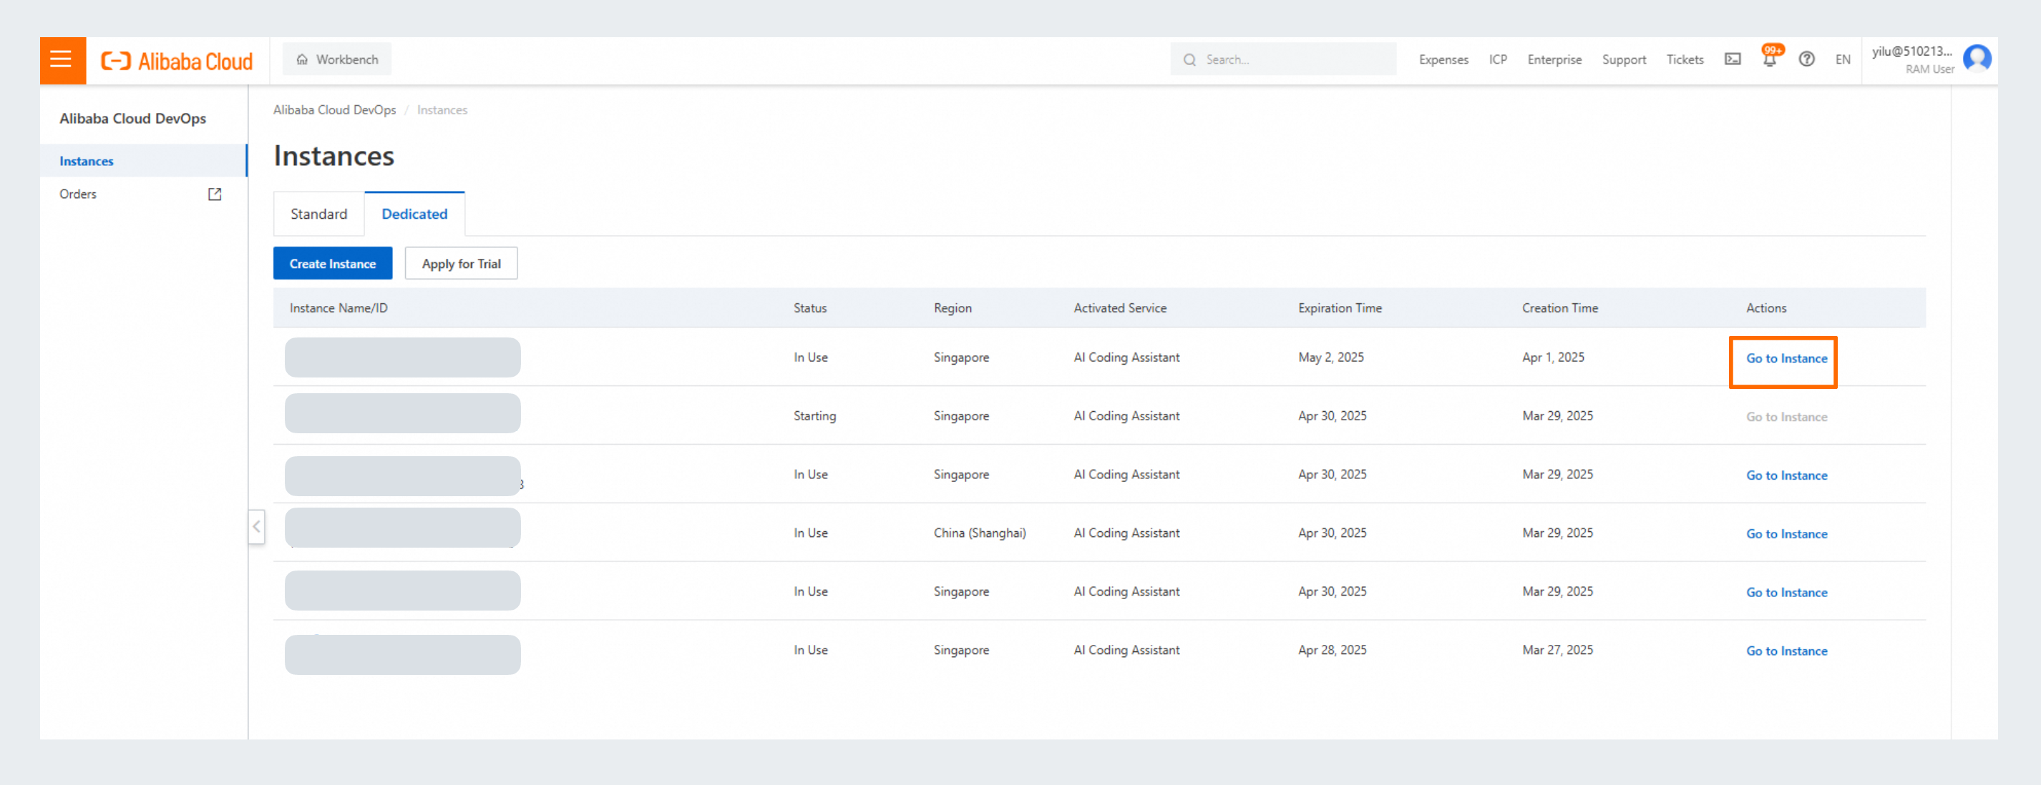
Task: Click the Orders external link icon
Action: pos(215,194)
